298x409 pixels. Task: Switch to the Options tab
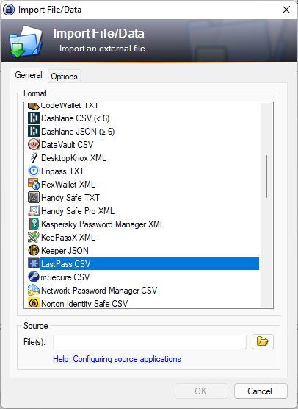(x=65, y=77)
